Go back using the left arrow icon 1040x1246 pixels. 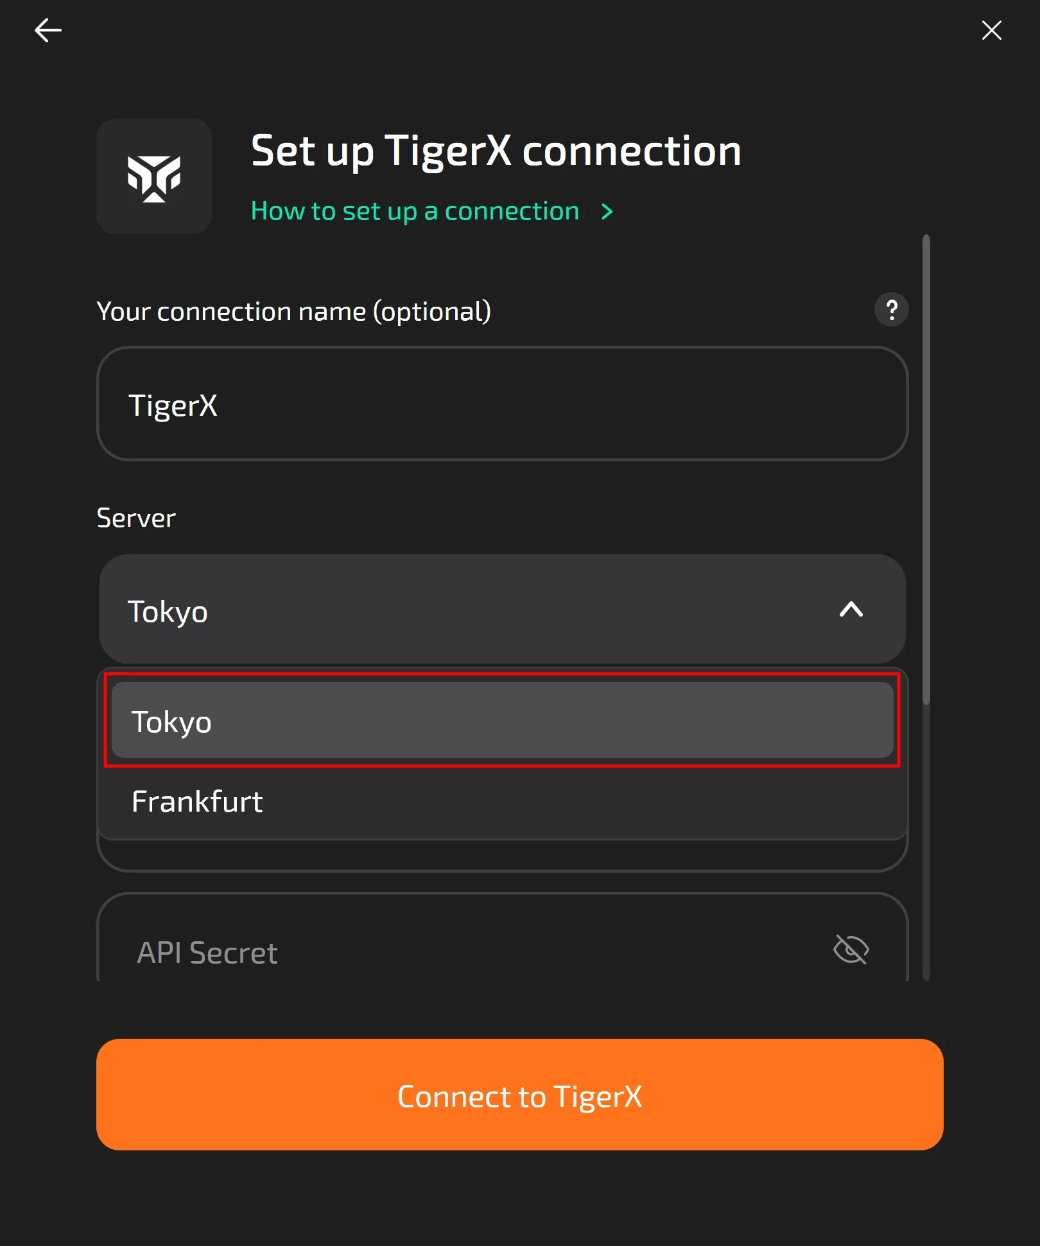(48, 30)
